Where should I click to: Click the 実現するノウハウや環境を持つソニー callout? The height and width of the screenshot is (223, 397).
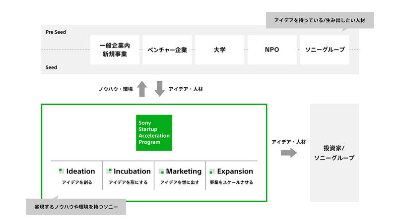point(76,206)
